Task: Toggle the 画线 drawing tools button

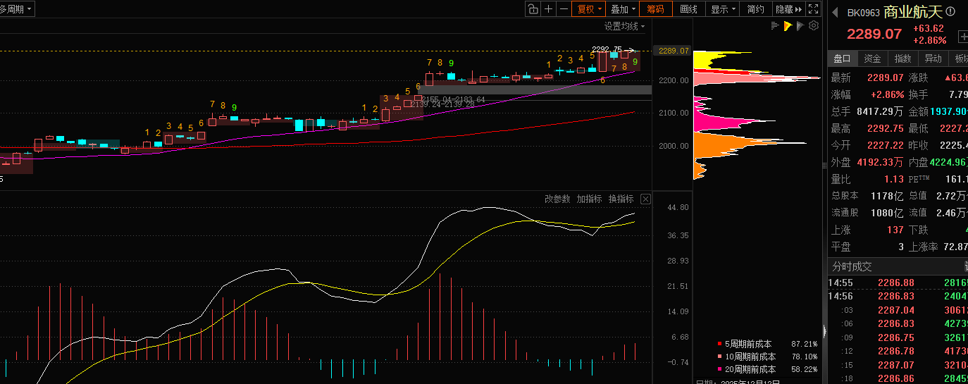Action: pos(688,9)
